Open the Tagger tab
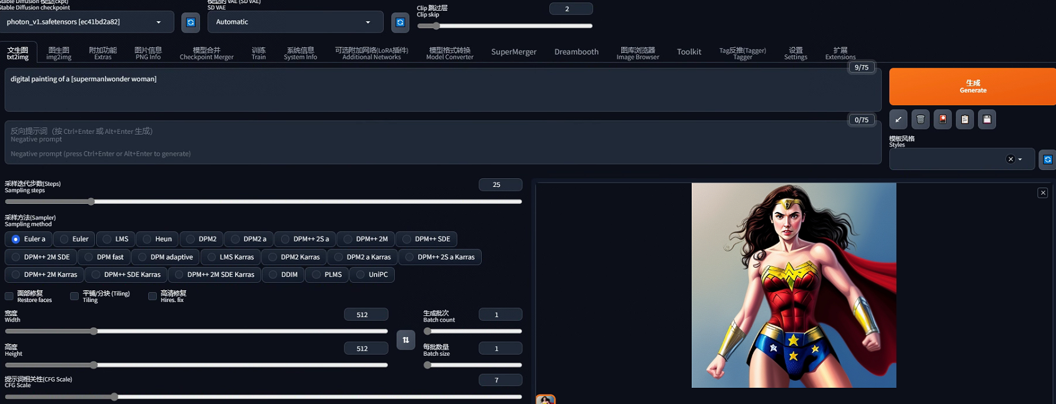 tap(742, 53)
